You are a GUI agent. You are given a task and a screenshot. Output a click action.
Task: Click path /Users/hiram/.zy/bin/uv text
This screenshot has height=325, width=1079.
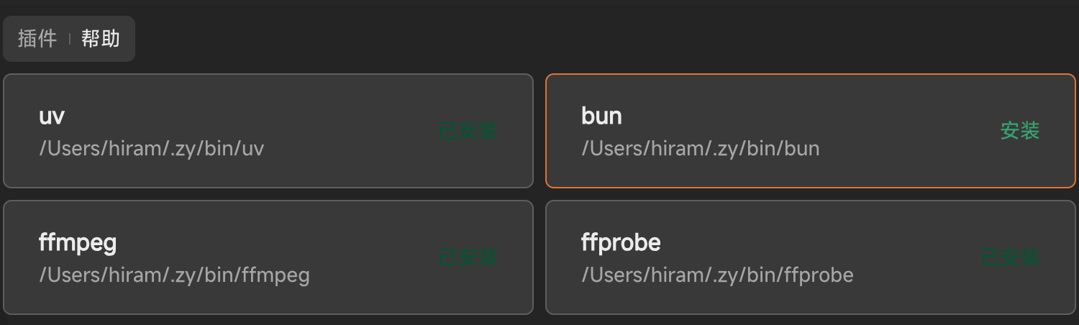(152, 149)
